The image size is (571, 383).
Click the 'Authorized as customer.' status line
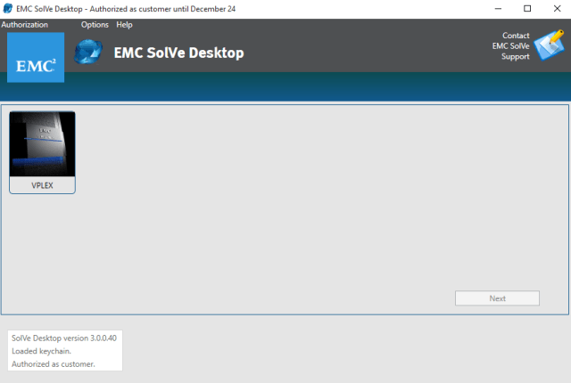pyautogui.click(x=54, y=364)
